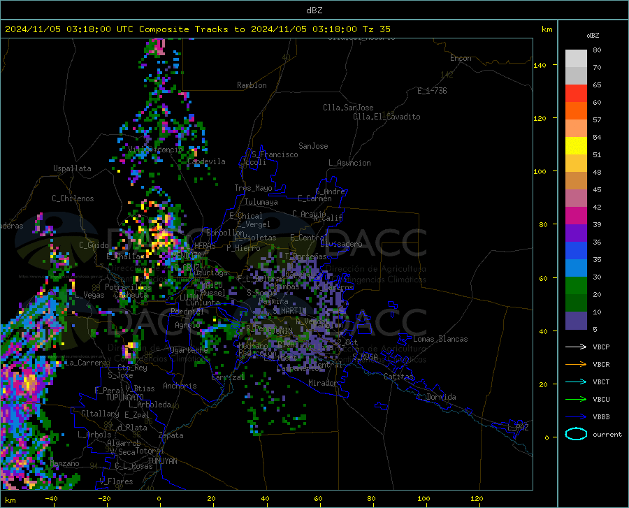The image size is (629, 508).
Task: Click the TUNUYAN map label
Action: [x=162, y=461]
